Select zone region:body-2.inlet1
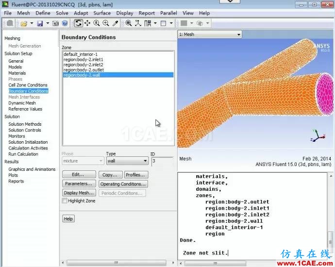Image resolution: width=335 pixels, height=267 pixels. pos(118,60)
